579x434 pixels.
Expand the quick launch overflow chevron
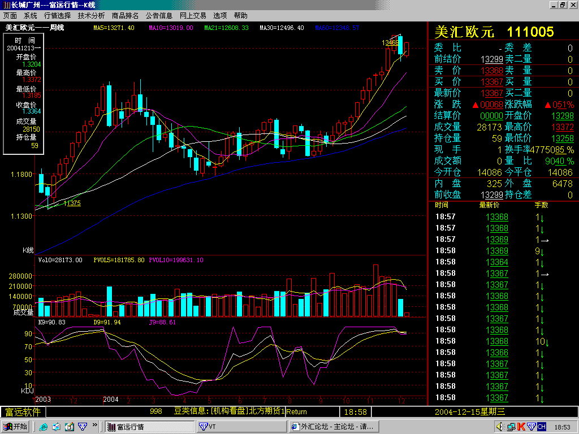pos(94,425)
